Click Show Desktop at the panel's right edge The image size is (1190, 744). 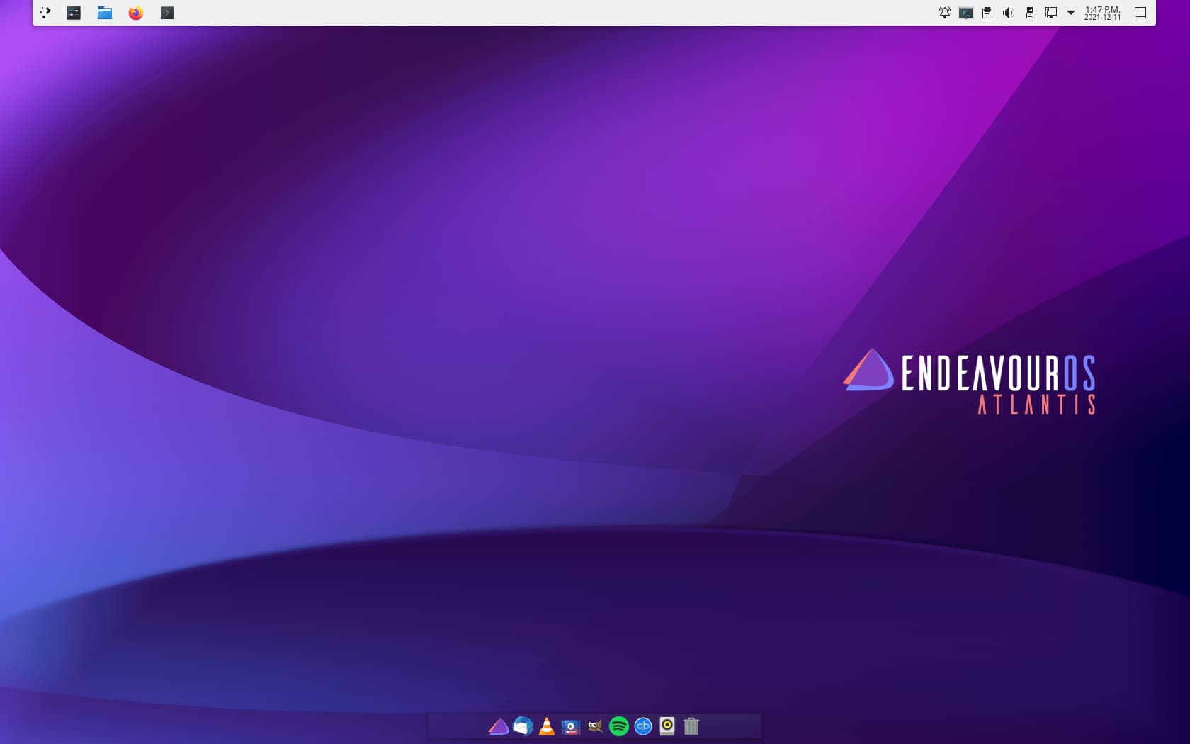coord(1140,12)
